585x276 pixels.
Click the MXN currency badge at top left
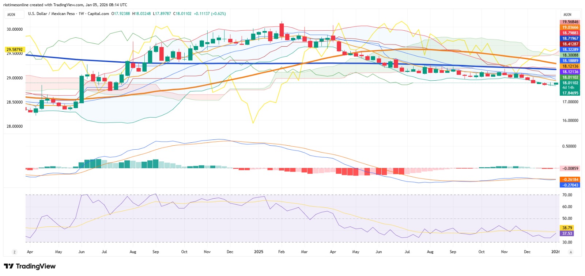tap(11, 14)
